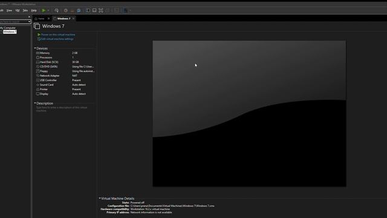
Task: Select the Hard Disk (SCSI) label
Action: coord(49,62)
